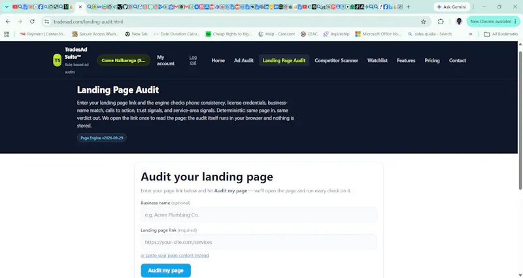The width and height of the screenshot is (523, 278).
Task: Open the Date Duration Calculator bookmark
Action: [x=177, y=34]
